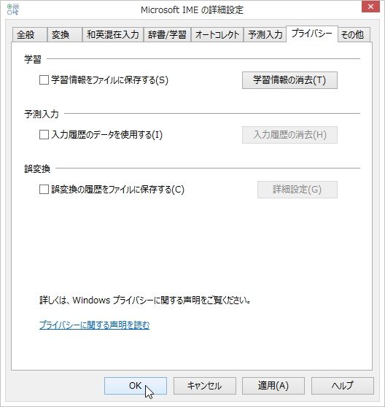Switch to the 全般 tab
This screenshot has height=407, width=385.
(x=29, y=34)
